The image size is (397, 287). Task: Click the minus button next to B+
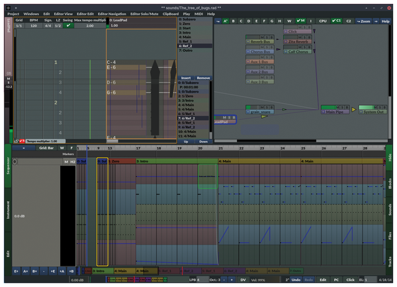coord(44,271)
